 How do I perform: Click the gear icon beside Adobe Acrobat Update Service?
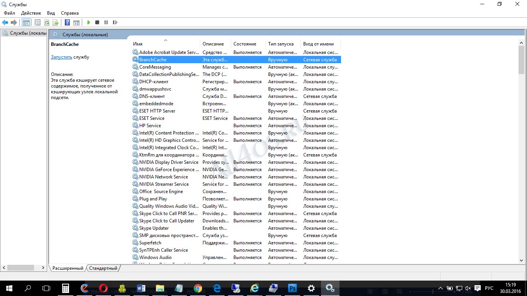click(x=135, y=52)
